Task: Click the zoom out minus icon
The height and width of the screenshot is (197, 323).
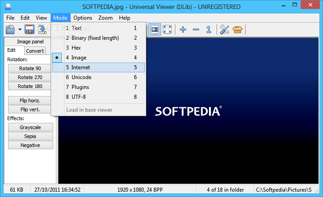Action: [x=196, y=29]
